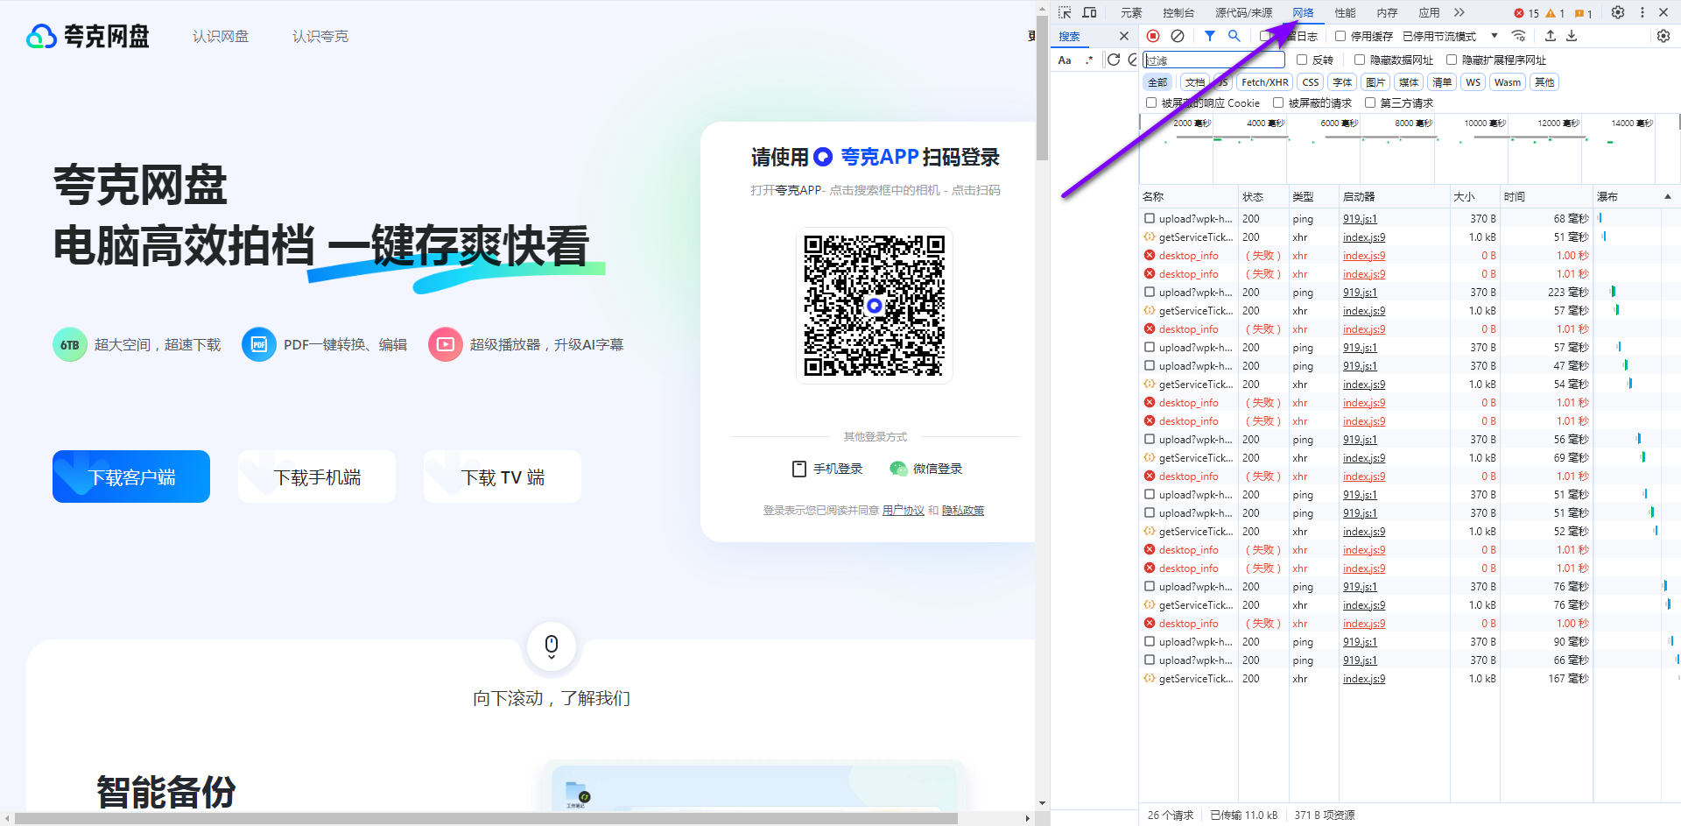
Task: Choose 手机登录 login option
Action: [x=827, y=469]
